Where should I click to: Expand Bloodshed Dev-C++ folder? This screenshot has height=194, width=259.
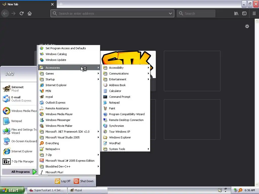(x=69, y=166)
